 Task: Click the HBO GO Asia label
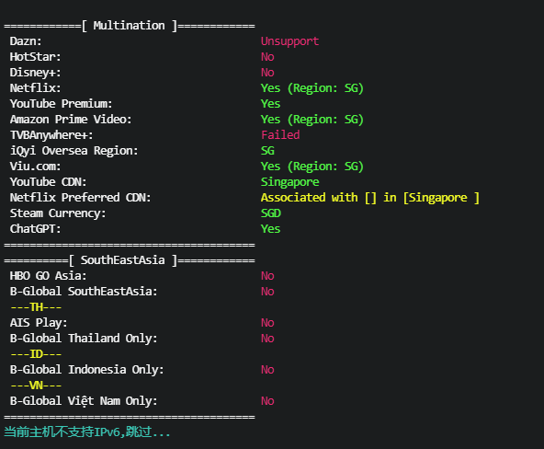tap(48, 276)
